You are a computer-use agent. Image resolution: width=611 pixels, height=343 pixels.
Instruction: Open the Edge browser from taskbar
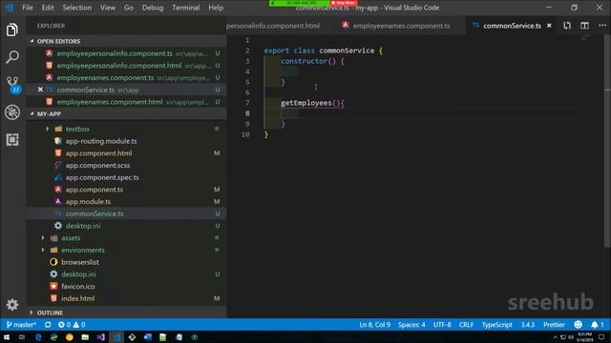coord(38,337)
